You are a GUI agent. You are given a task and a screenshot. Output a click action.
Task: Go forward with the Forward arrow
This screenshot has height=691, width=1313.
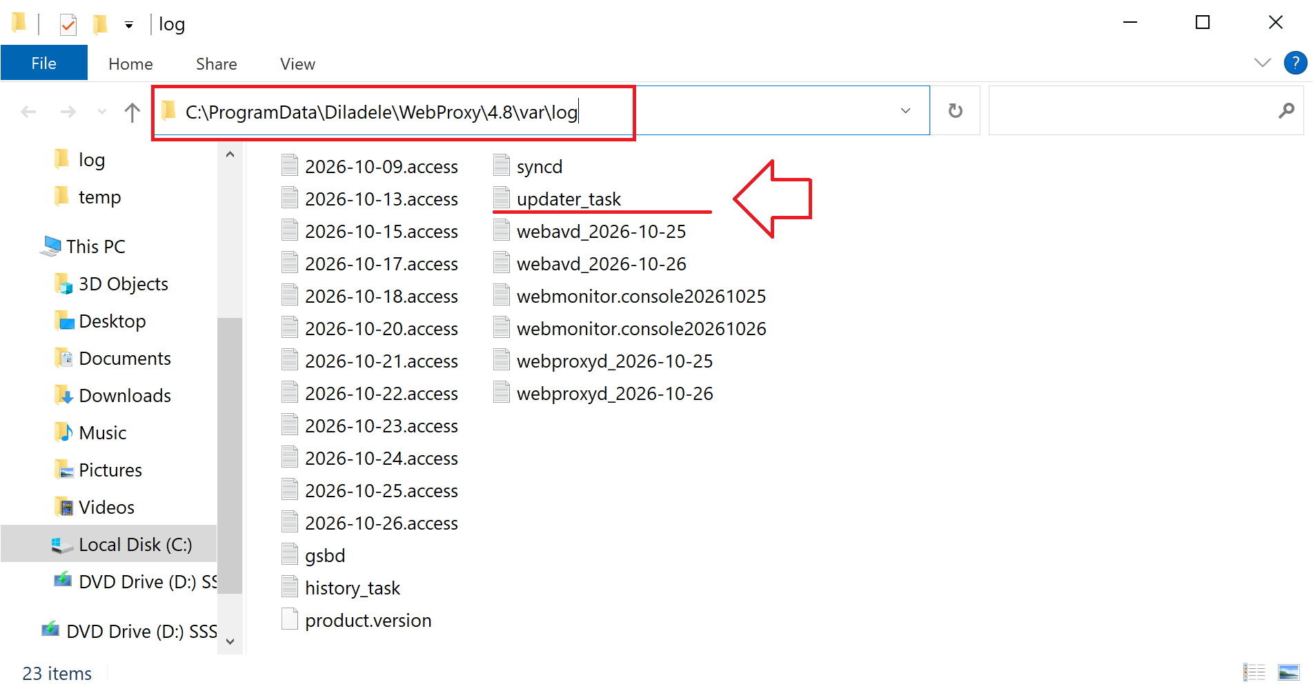point(68,111)
